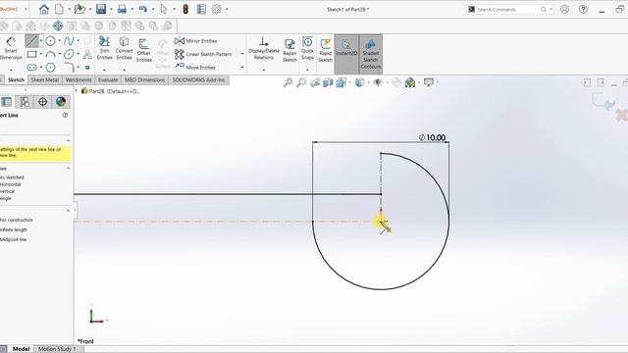Click Trim Entities tool
The height and width of the screenshot is (353, 628).
click(x=105, y=48)
